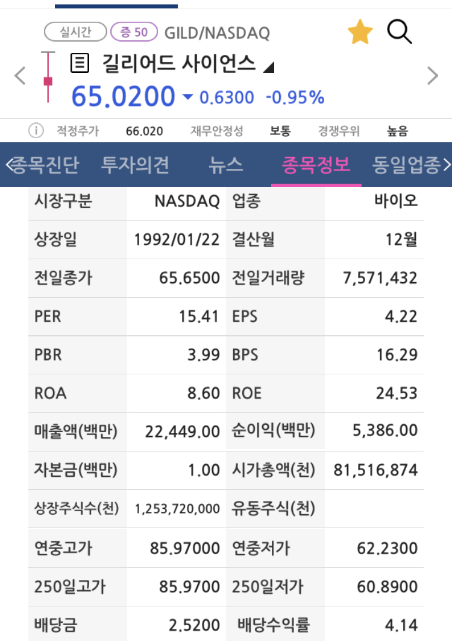Click the price change 0.6300

[227, 98]
